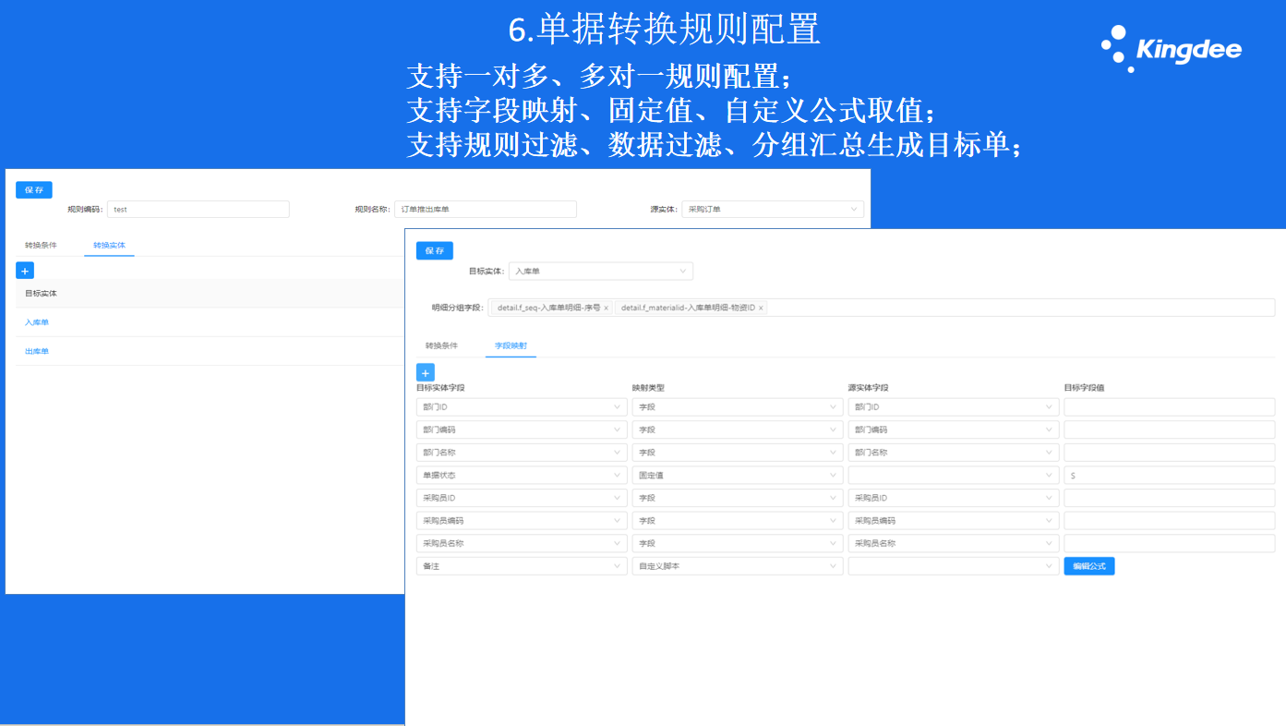This screenshot has height=726, width=1286.
Task: Open the 源实体 dropdown showing 采购订单
Action: (772, 210)
